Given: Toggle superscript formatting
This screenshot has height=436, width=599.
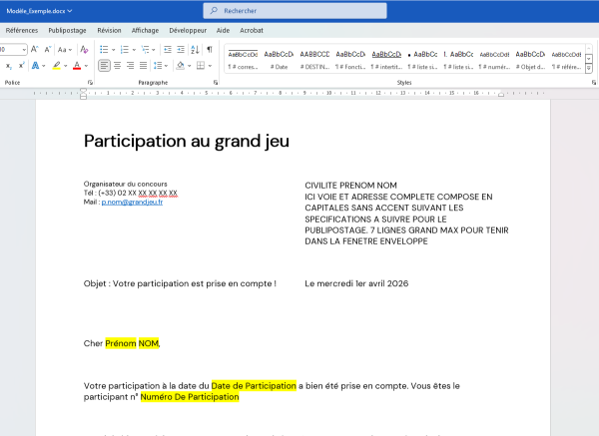Looking at the screenshot, I should tap(22, 66).
